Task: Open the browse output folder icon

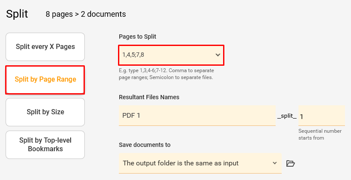Action: 290,164
